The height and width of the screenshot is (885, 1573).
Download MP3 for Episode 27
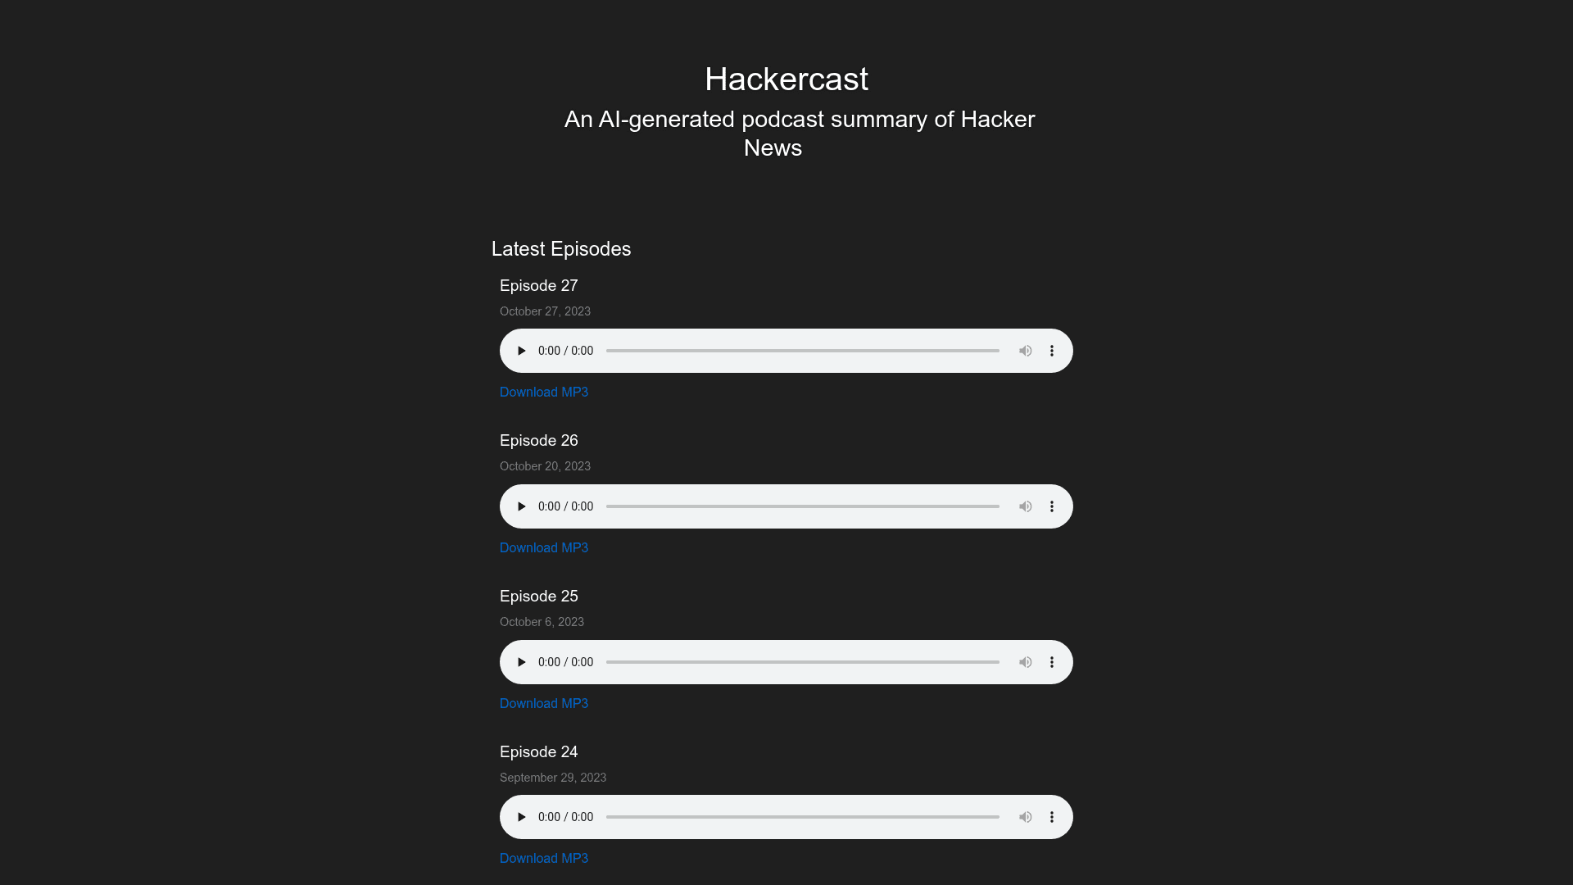click(544, 392)
